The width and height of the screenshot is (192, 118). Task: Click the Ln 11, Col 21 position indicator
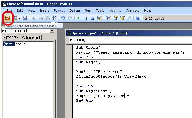click(x=154, y=18)
